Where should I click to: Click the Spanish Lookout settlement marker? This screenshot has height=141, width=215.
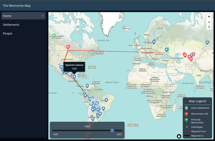click(x=74, y=77)
